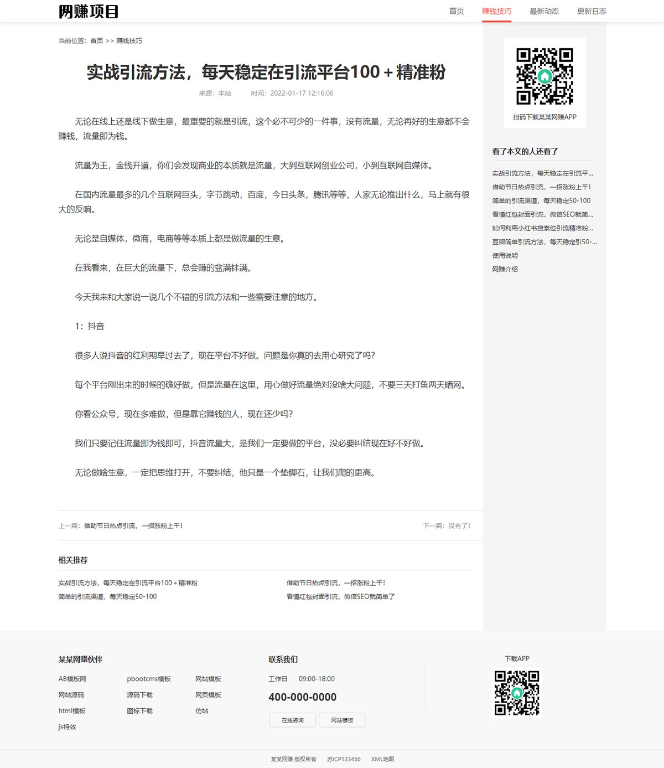Click the footer 下载APP QR code
The image size is (664, 768).
click(x=517, y=693)
